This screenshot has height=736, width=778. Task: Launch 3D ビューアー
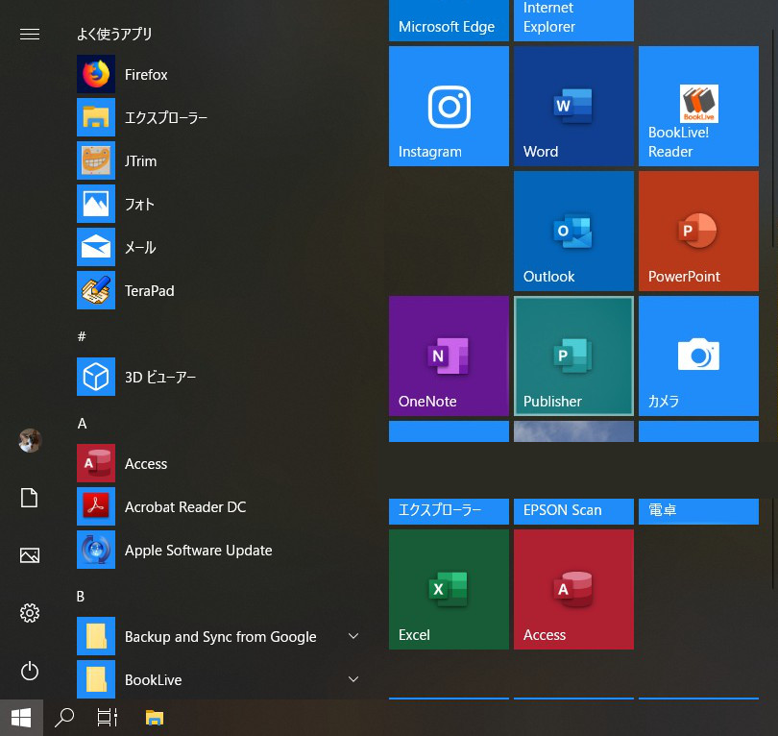point(220,377)
